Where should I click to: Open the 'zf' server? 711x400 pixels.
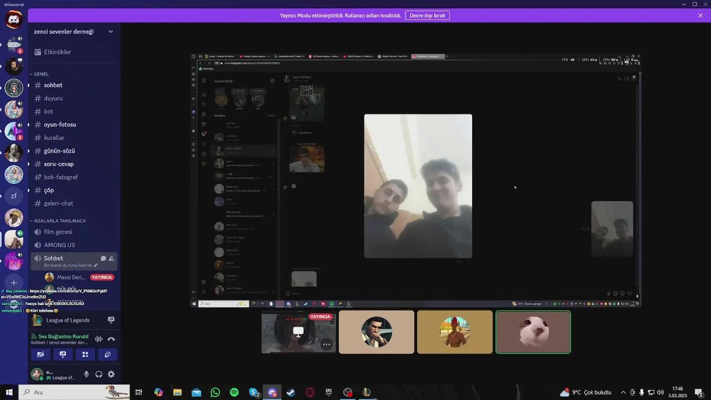[14, 196]
